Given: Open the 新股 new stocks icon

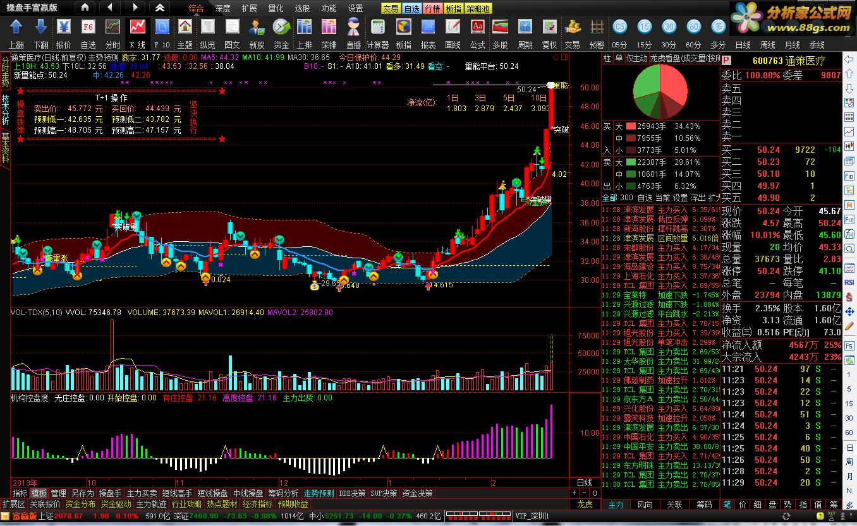Looking at the screenshot, I should click(257, 27).
